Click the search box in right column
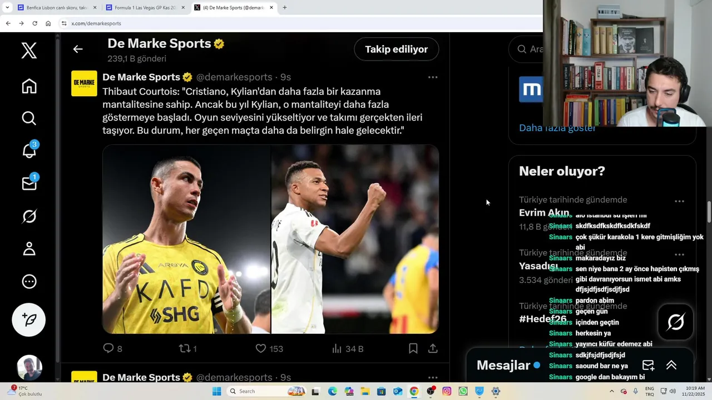 [x=526, y=49]
